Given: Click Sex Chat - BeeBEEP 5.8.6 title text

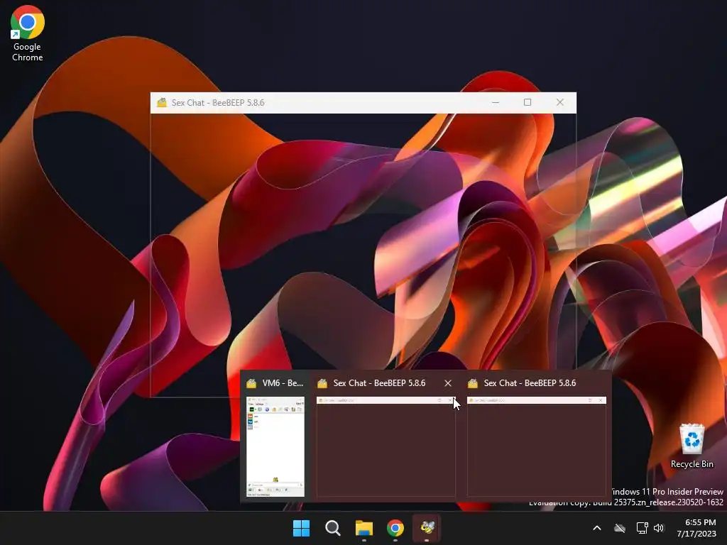Looking at the screenshot, I should coord(218,103).
